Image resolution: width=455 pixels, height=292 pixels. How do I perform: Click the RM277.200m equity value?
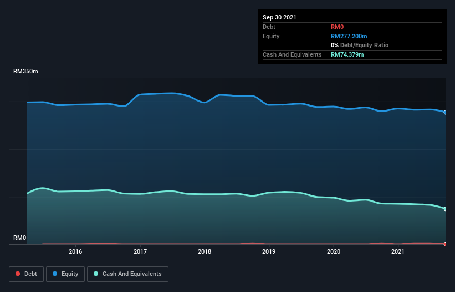(x=349, y=36)
